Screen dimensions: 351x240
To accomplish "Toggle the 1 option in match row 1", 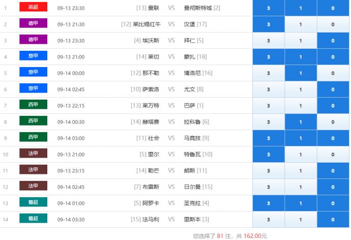I will click(x=301, y=8).
